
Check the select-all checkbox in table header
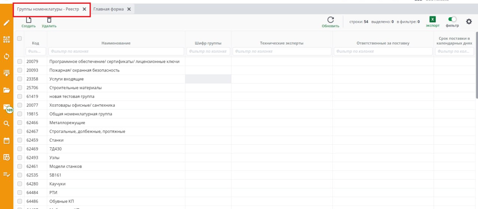coord(20,38)
